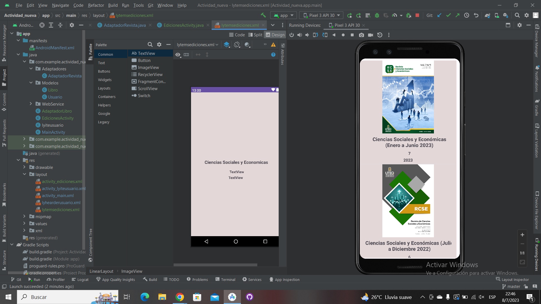Open Sync Project with Gradle Files
Viewport: 541px width, 304px height.
click(487, 15)
